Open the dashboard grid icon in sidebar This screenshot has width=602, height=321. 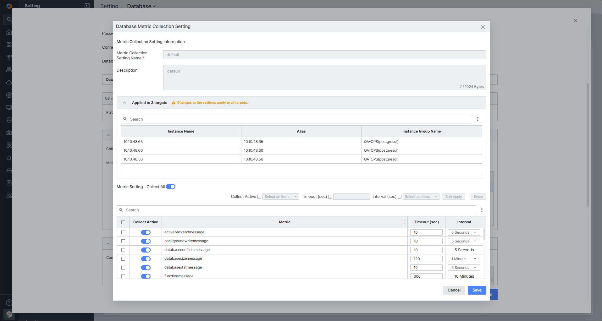(x=9, y=45)
